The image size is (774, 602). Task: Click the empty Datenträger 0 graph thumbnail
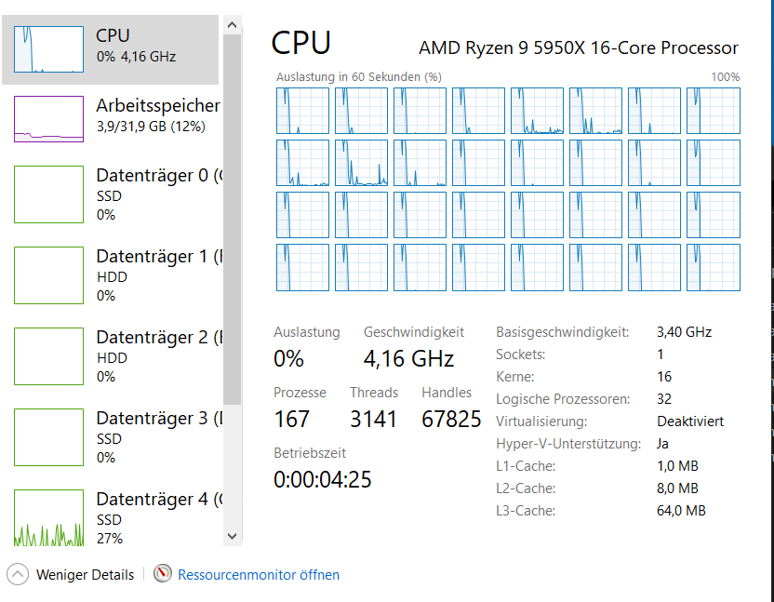pyautogui.click(x=49, y=194)
